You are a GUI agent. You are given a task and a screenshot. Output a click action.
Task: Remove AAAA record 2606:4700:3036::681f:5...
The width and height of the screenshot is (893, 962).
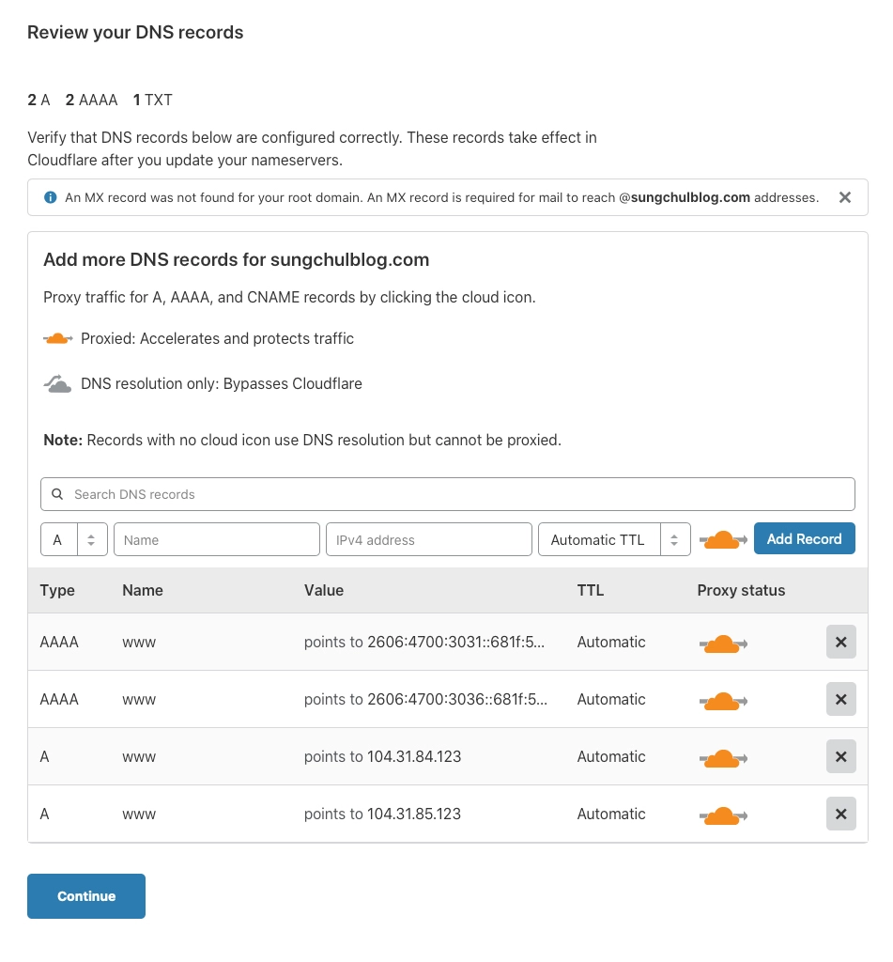(x=840, y=699)
